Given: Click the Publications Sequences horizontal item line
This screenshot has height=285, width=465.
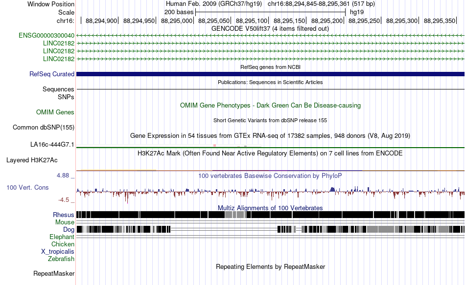Looking at the screenshot, I should point(270,89).
